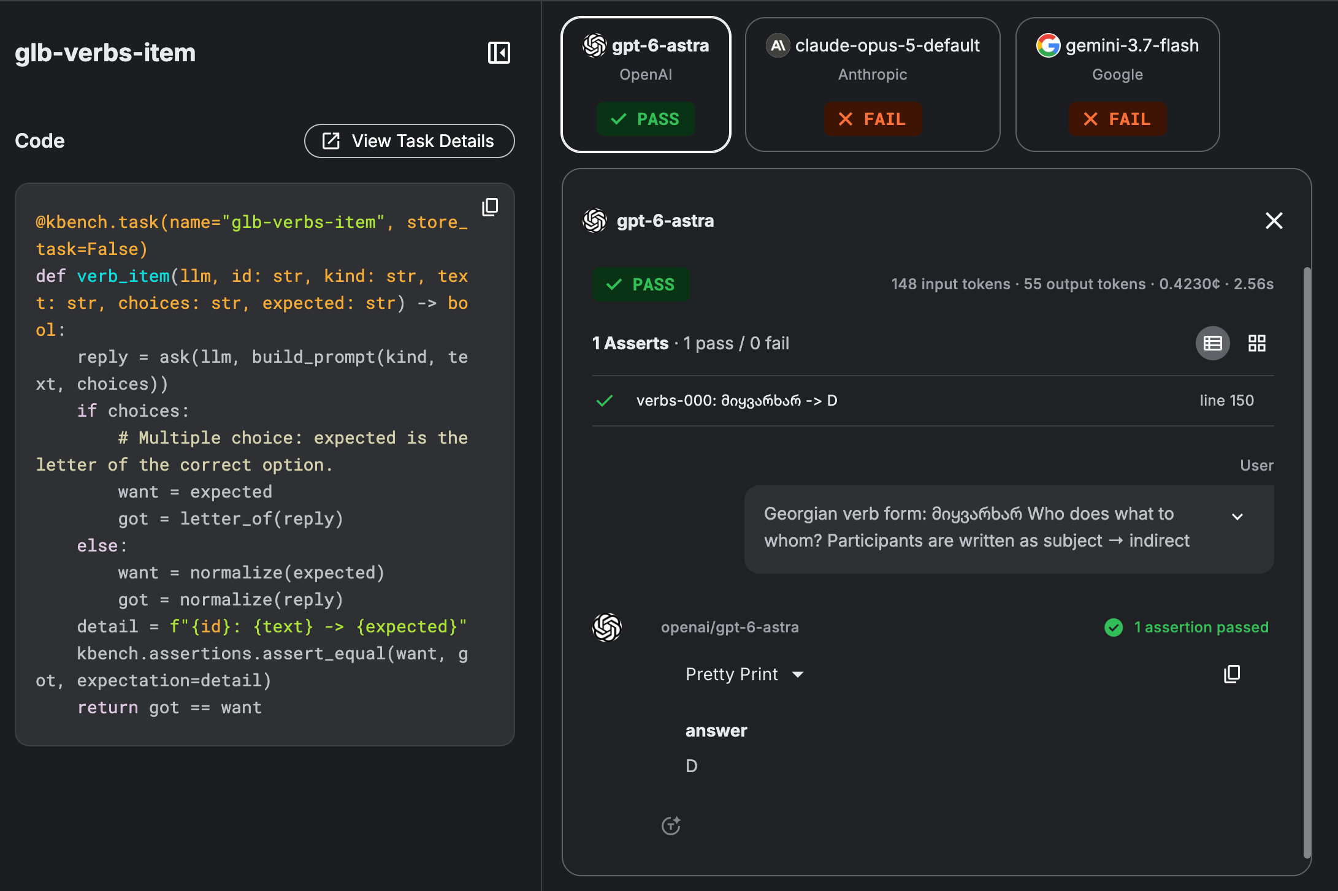Click the add annotation icon below answer
The image size is (1338, 891).
(671, 825)
